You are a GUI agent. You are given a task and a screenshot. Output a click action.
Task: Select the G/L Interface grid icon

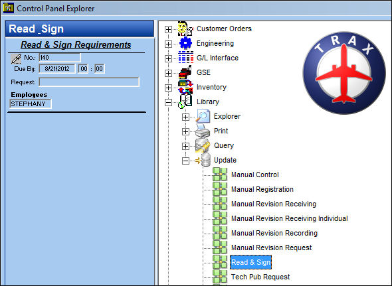point(185,58)
